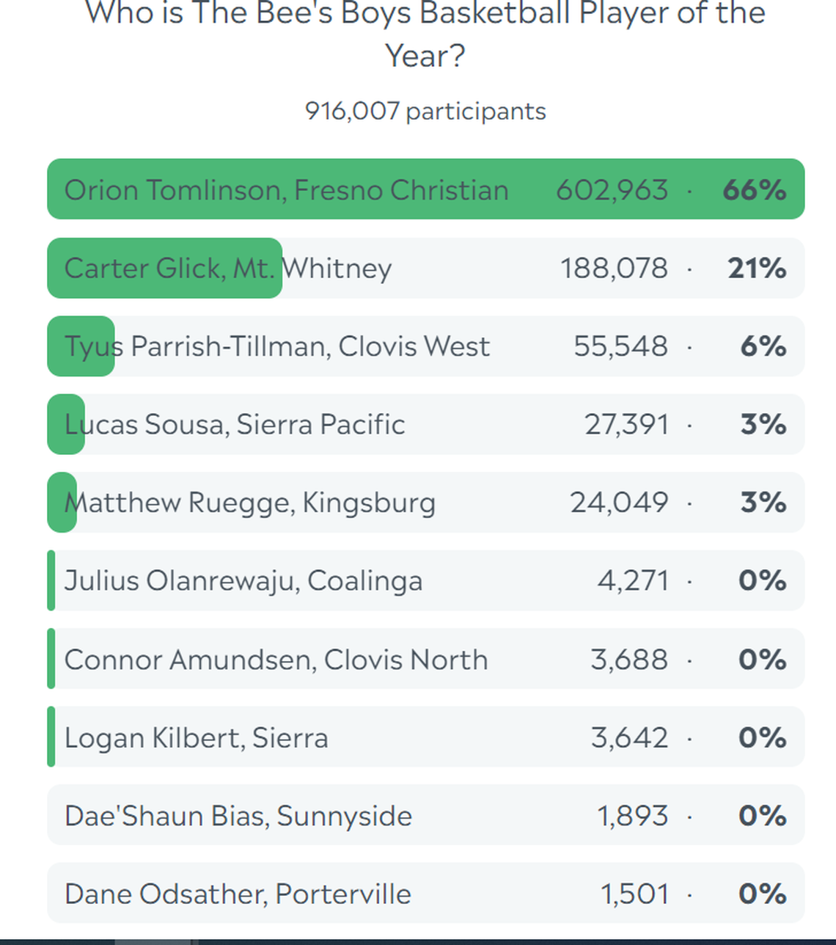Select Lucas Sousa, Sierra Pacific poll entry
The height and width of the screenshot is (945, 836).
pos(235,425)
